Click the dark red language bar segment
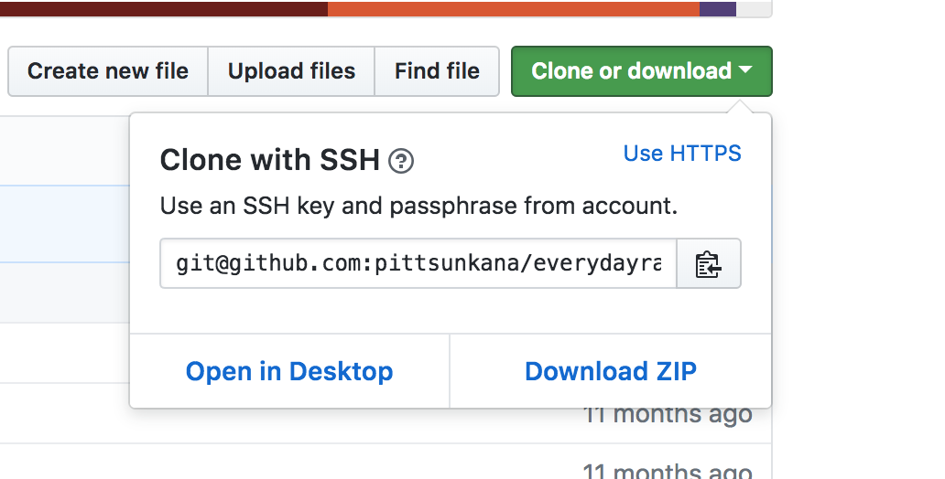 coord(165,8)
